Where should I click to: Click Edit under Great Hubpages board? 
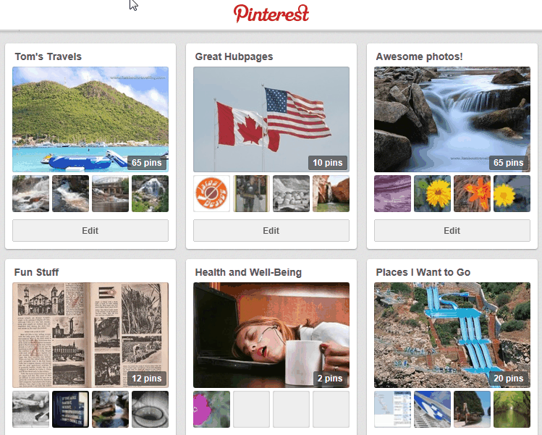(271, 231)
